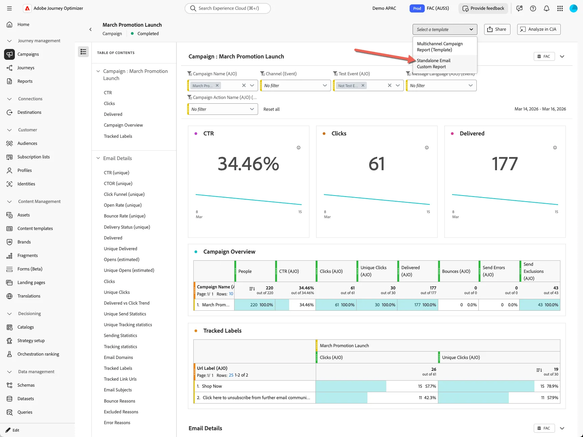The image size is (583, 437).
Task: Open the hamburger navigation menu
Action: coord(9,8)
